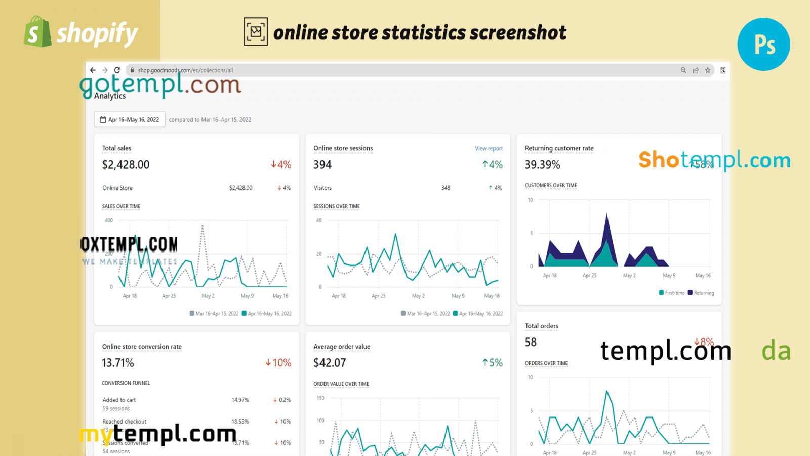Click the Photoshop Ps badge
Image resolution: width=810 pixels, height=456 pixels.
pos(763,45)
